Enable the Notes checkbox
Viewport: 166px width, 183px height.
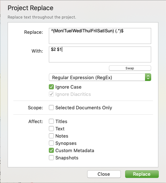coord(51,136)
